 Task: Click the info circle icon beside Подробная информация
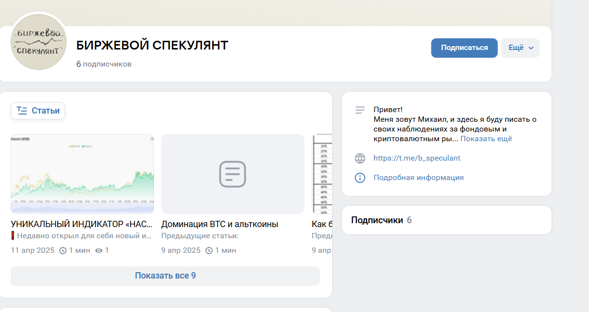pyautogui.click(x=360, y=178)
